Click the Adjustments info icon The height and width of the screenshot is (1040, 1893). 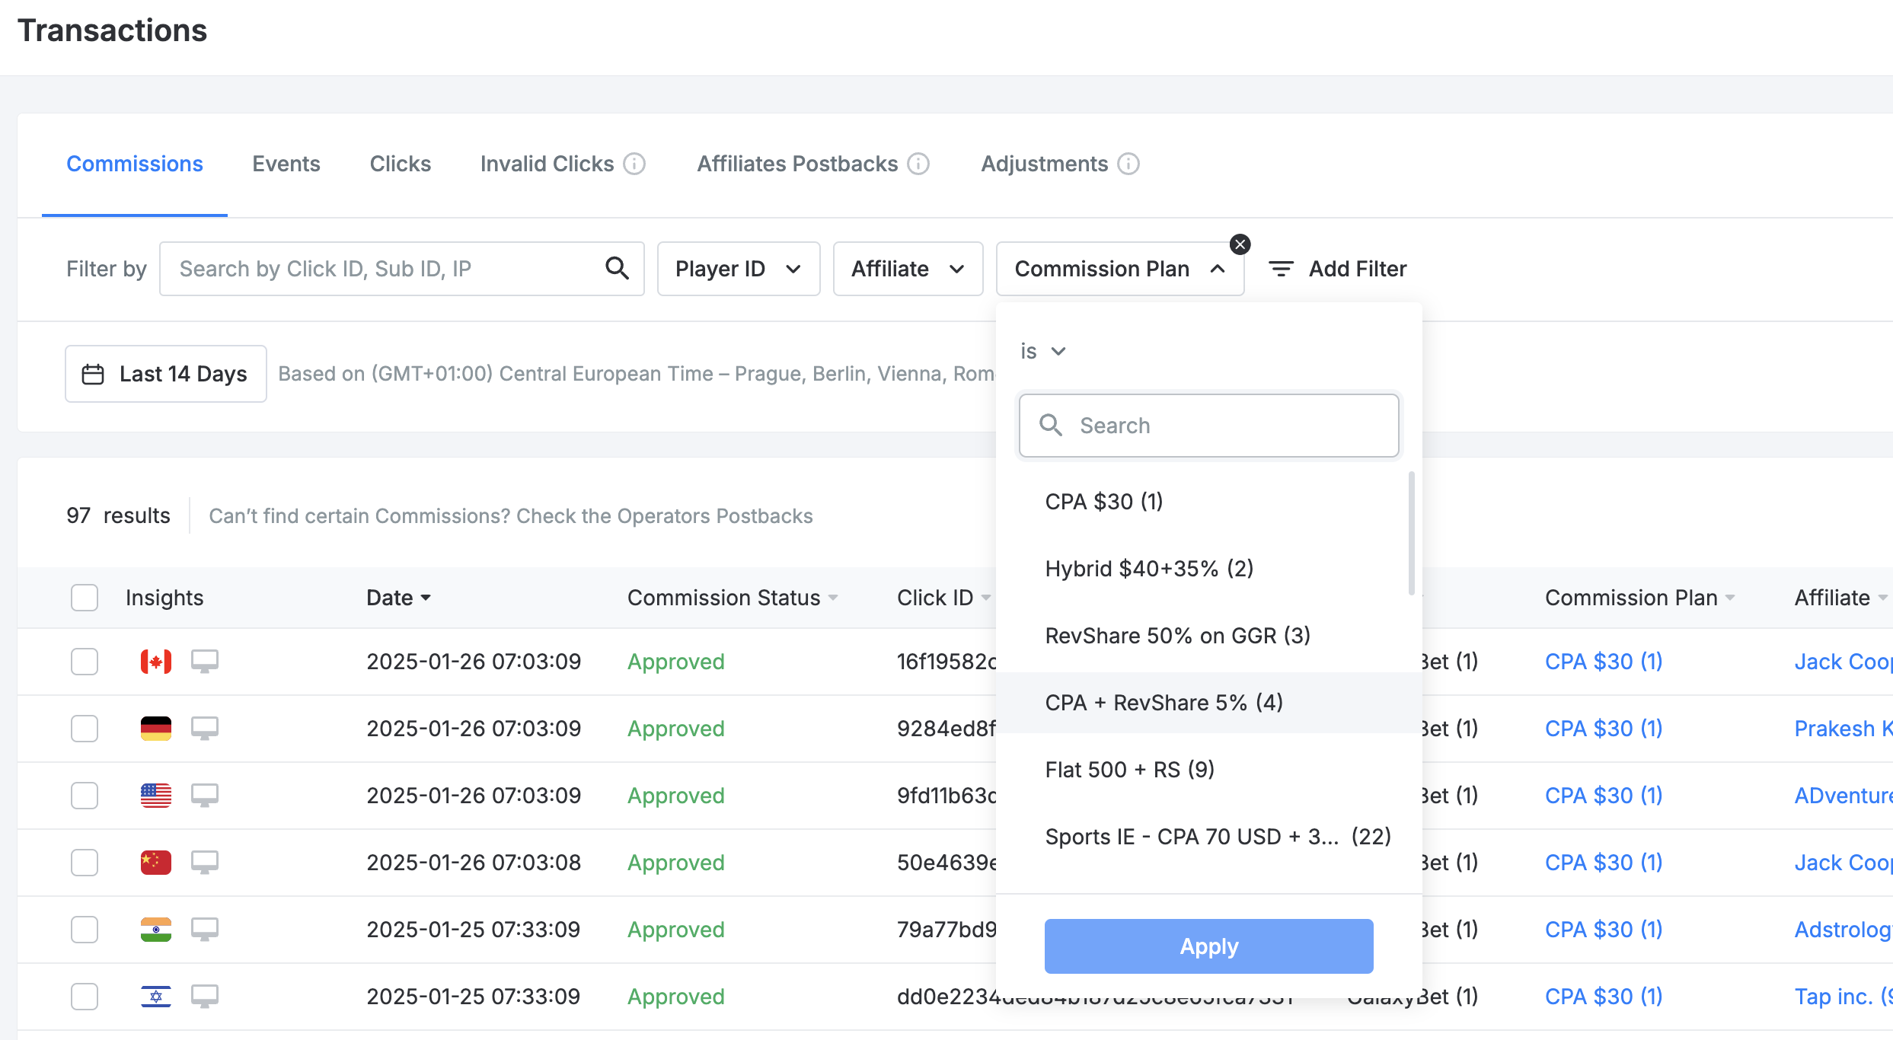tap(1128, 164)
